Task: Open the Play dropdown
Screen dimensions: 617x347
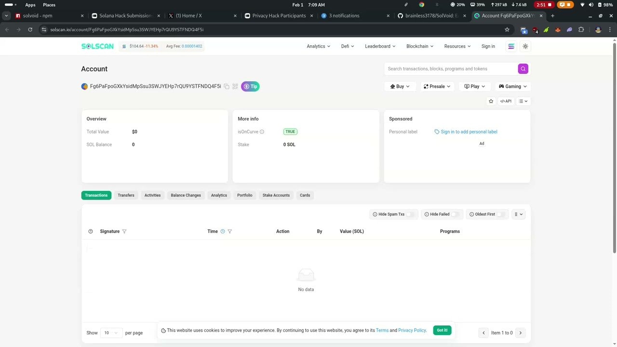Action: [x=475, y=86]
